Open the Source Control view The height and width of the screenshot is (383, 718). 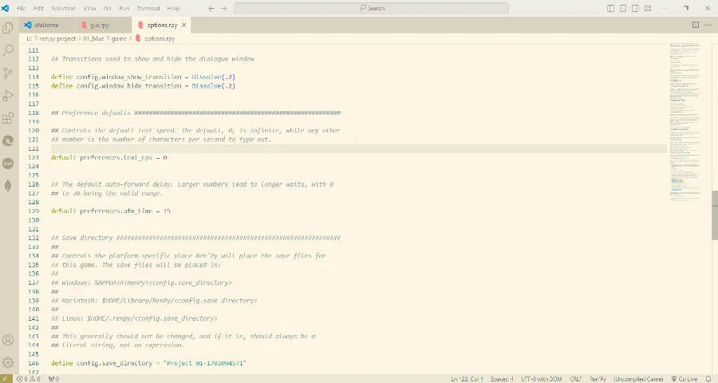[8, 73]
